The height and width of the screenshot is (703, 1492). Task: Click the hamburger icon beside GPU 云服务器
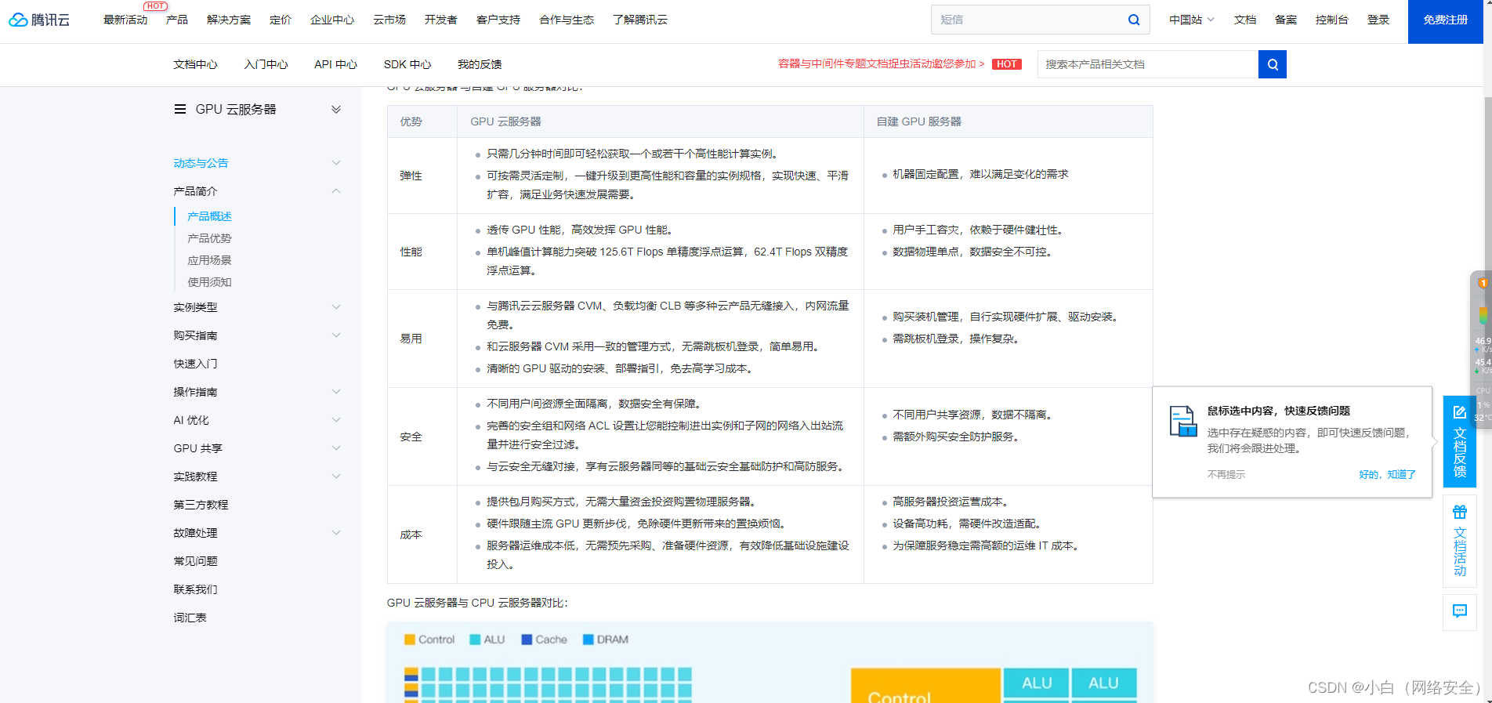click(x=180, y=109)
